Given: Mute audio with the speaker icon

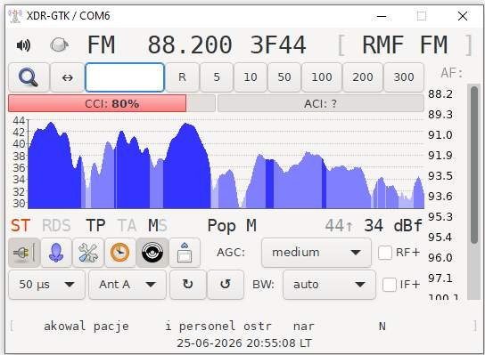Looking at the screenshot, I should click(x=23, y=45).
